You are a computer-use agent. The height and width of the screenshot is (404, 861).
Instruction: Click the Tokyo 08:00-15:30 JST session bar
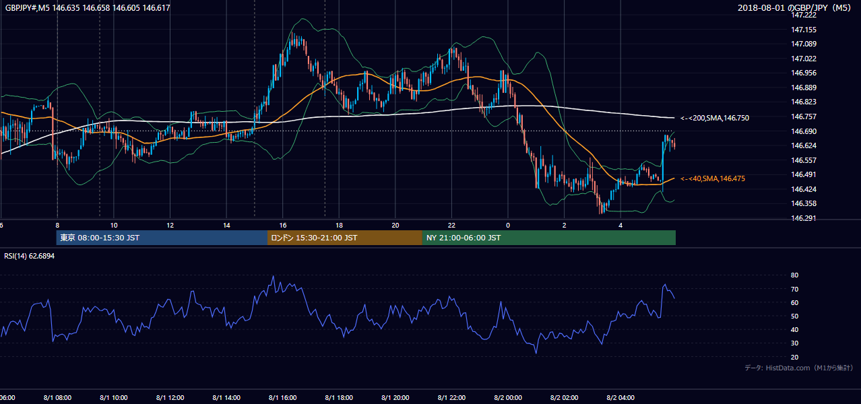pos(162,238)
